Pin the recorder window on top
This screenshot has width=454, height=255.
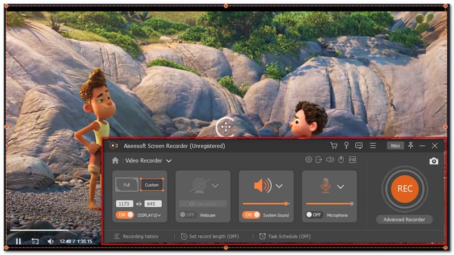point(410,145)
